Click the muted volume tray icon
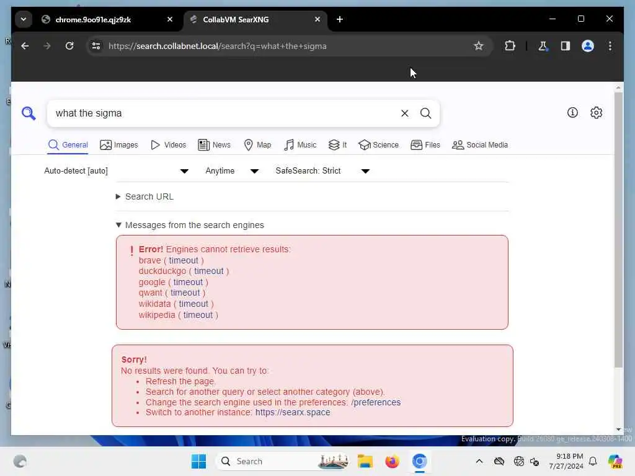This screenshot has width=635, height=476. [x=535, y=461]
